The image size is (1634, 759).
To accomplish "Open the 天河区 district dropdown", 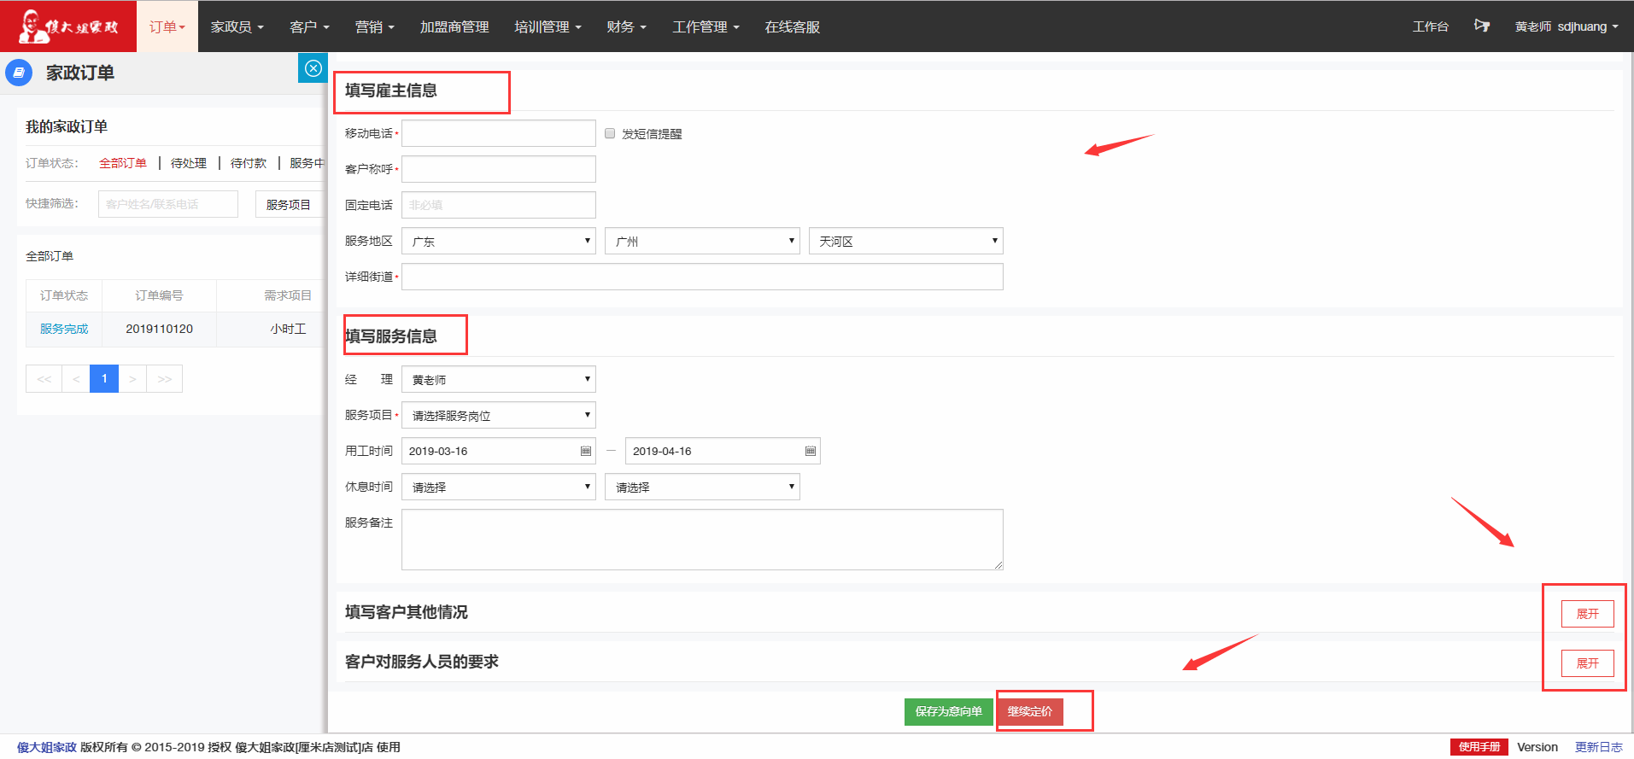I will [906, 241].
